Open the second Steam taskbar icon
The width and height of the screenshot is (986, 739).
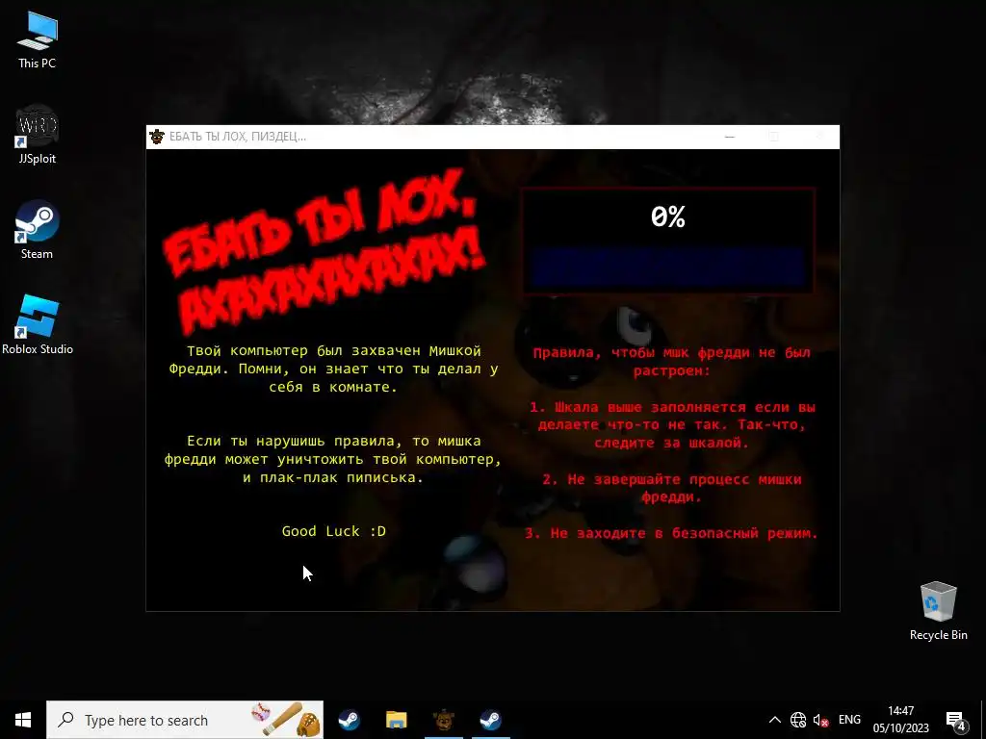click(490, 720)
